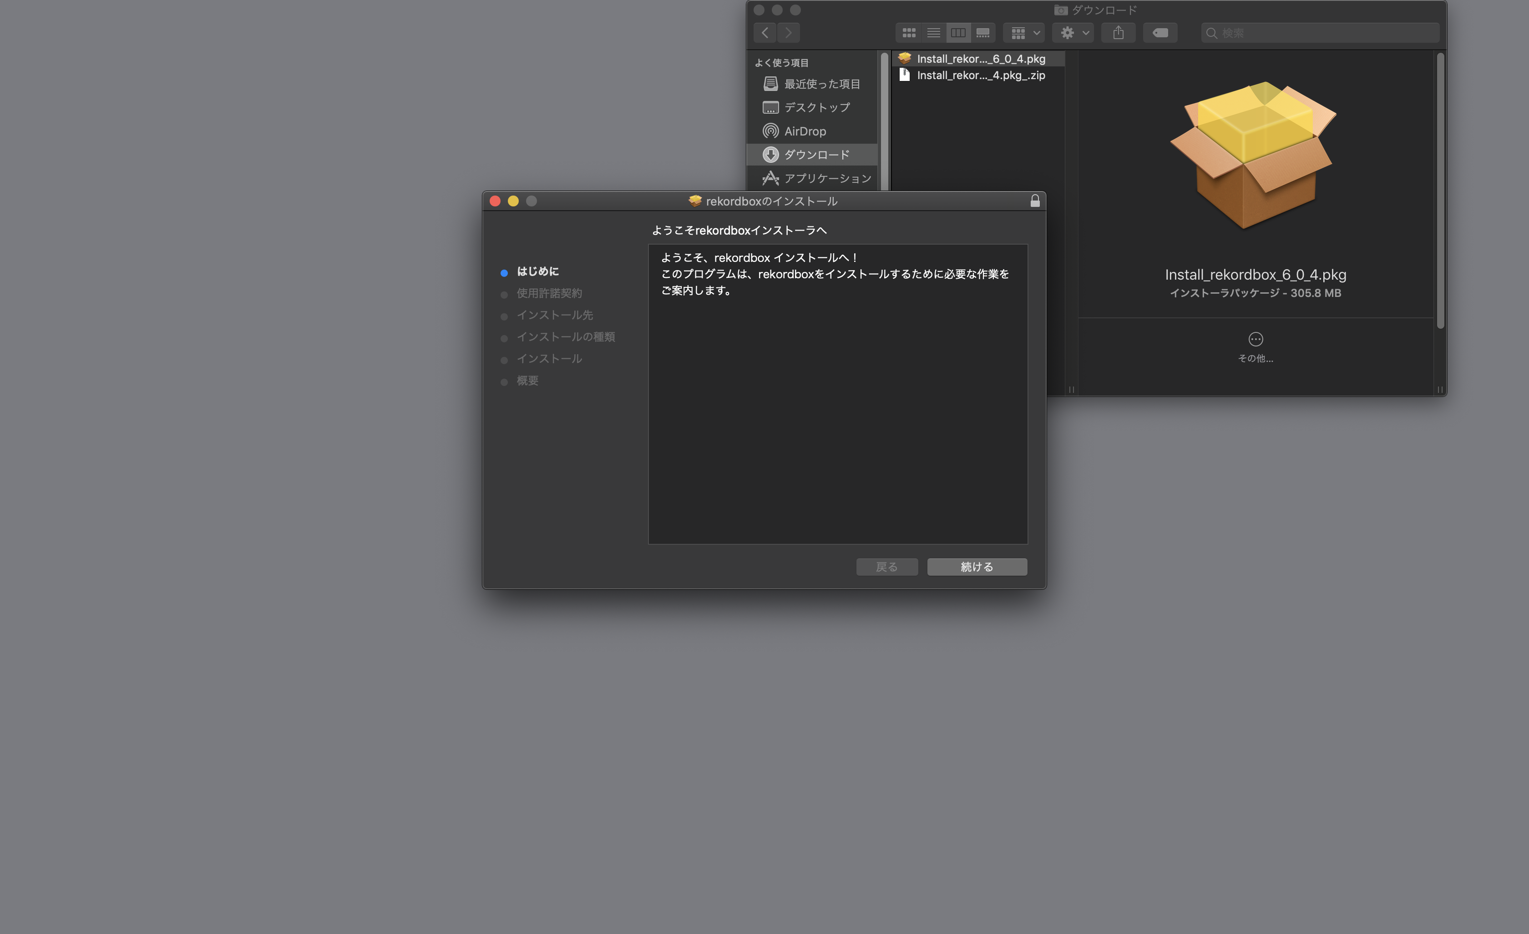Viewport: 1529px width, 934px height.
Task: Click the Finder preview pane scrollbar
Action: (1440, 191)
